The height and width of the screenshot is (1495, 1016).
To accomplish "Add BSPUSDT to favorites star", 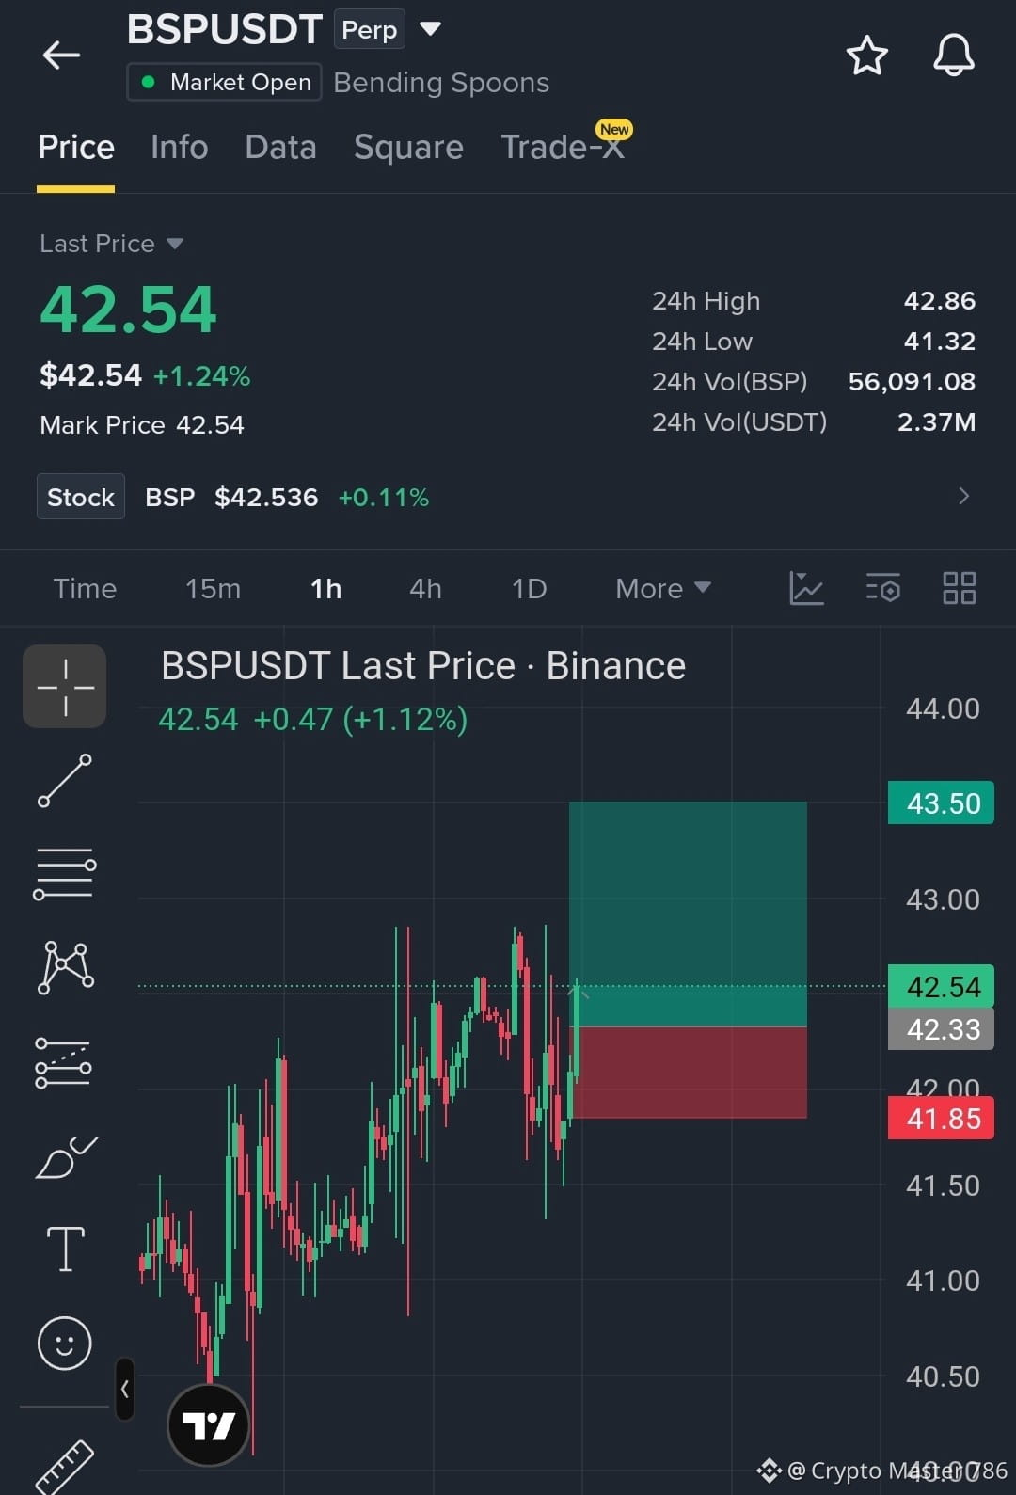I will [866, 56].
